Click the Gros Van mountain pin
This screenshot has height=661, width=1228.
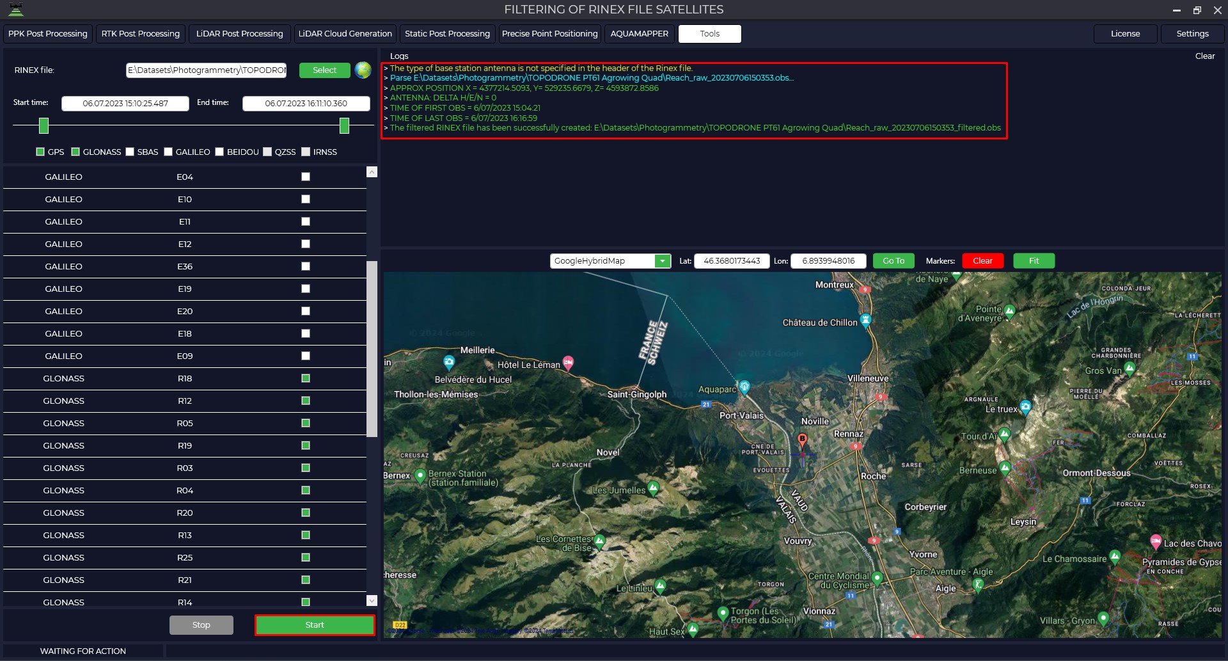tap(1130, 369)
